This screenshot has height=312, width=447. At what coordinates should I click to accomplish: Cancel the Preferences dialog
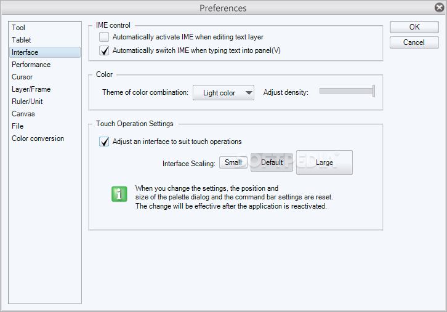pyautogui.click(x=414, y=42)
